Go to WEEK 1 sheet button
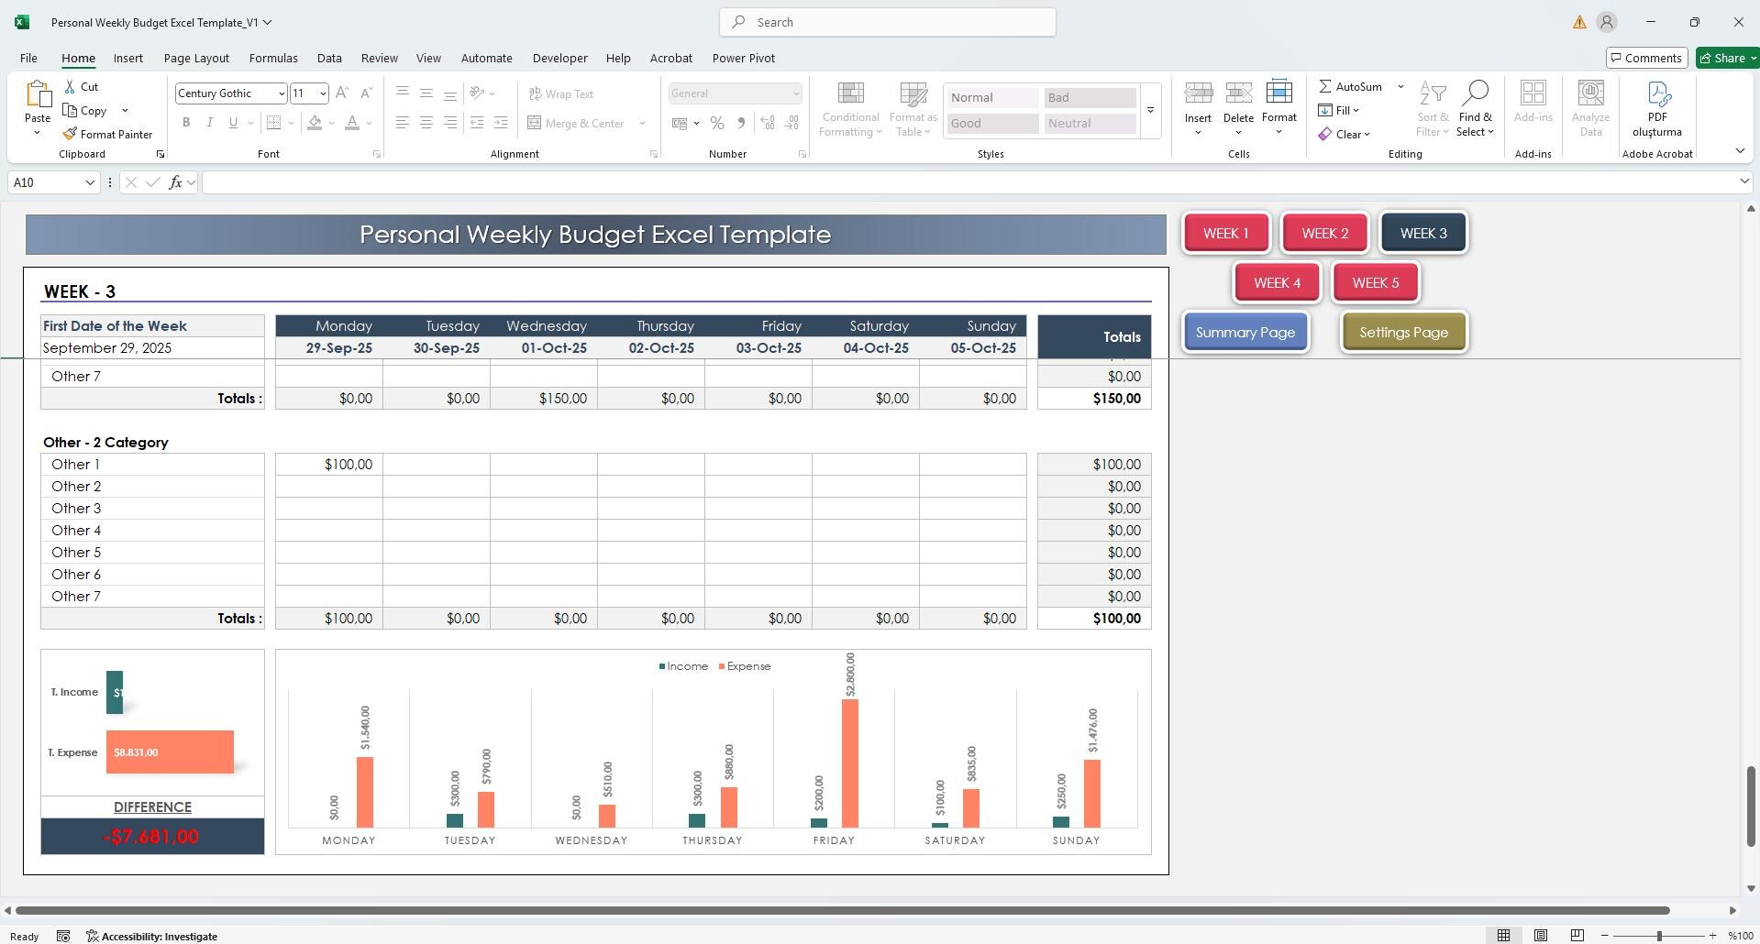 click(x=1226, y=233)
